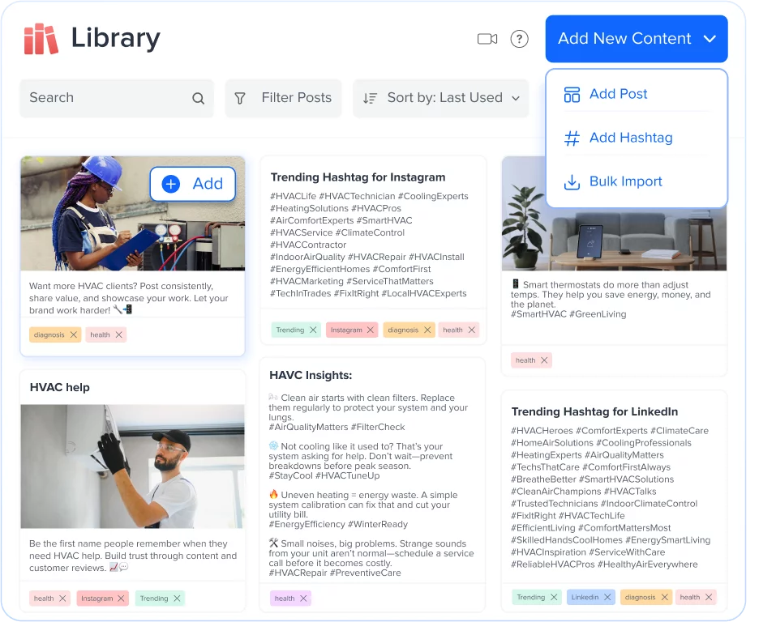Select Add Post from the menu
The width and height of the screenshot is (776, 622).
(618, 94)
